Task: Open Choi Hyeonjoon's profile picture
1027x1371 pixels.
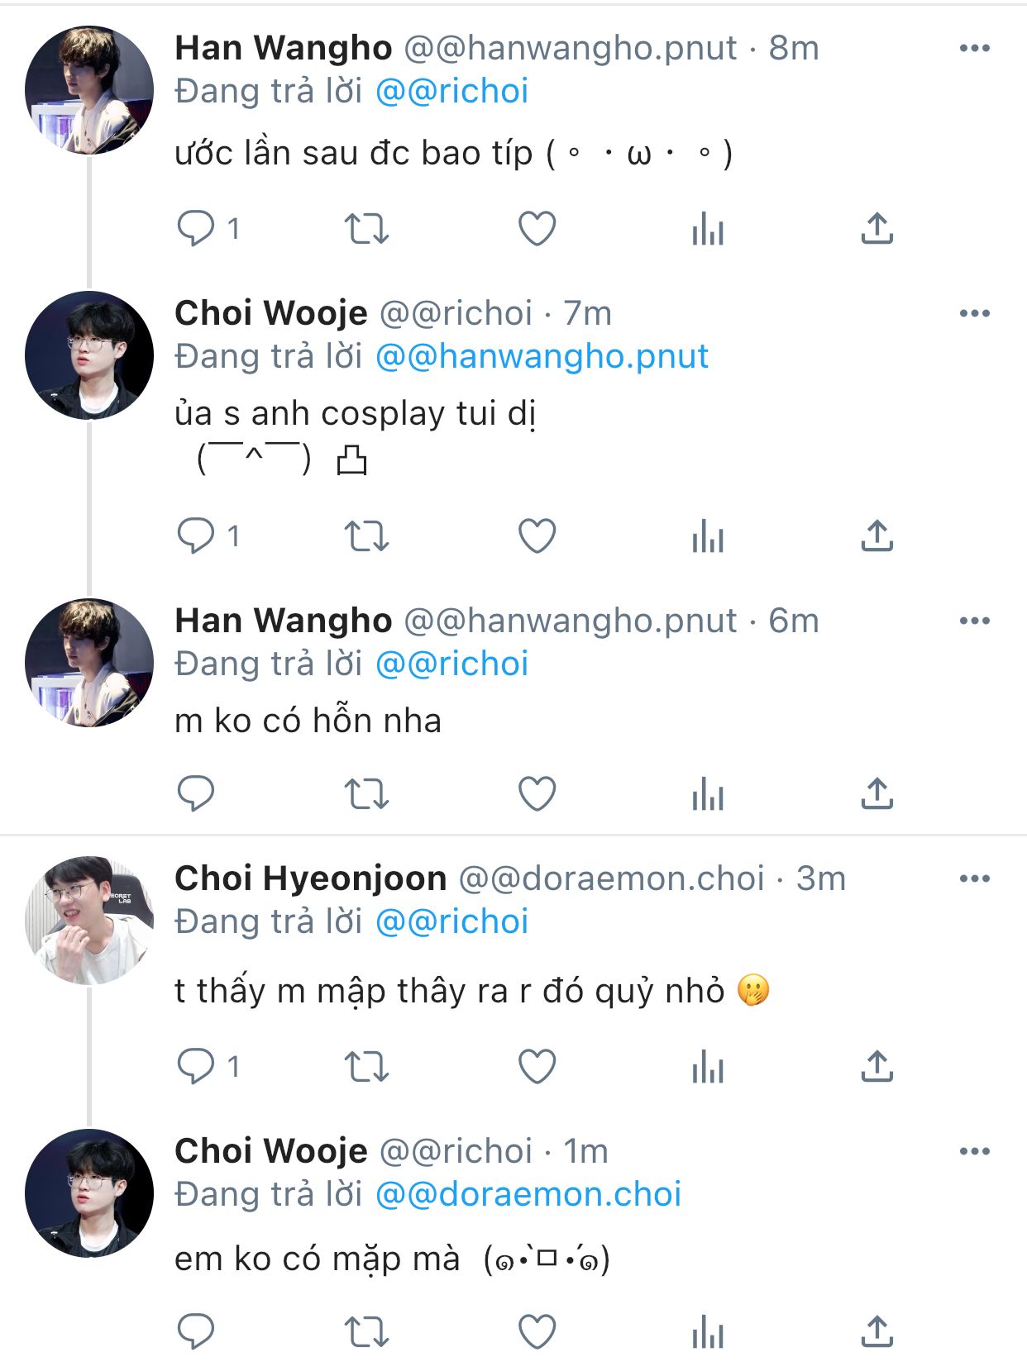Action: click(89, 920)
